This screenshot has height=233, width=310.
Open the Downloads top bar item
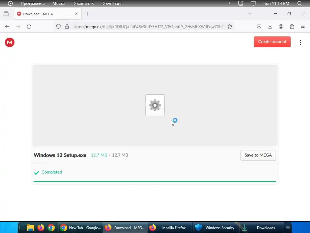pos(112,3)
